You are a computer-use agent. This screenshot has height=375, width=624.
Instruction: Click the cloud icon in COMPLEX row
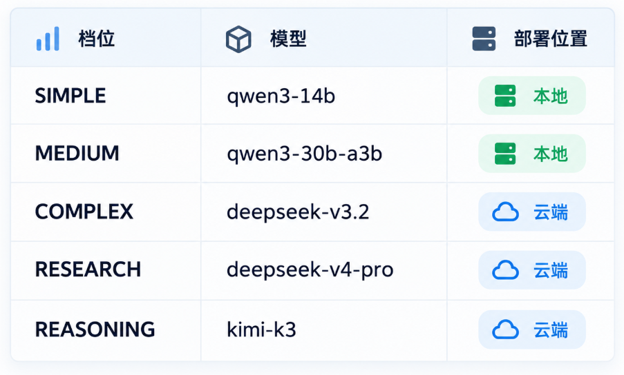tap(505, 212)
